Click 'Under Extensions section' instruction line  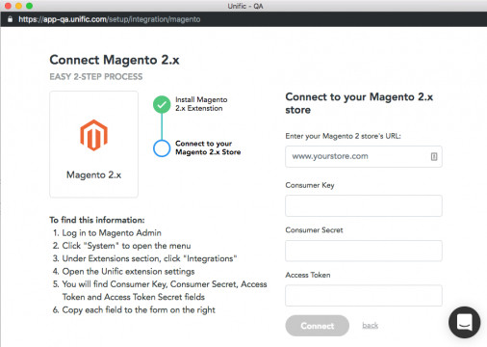(149, 258)
